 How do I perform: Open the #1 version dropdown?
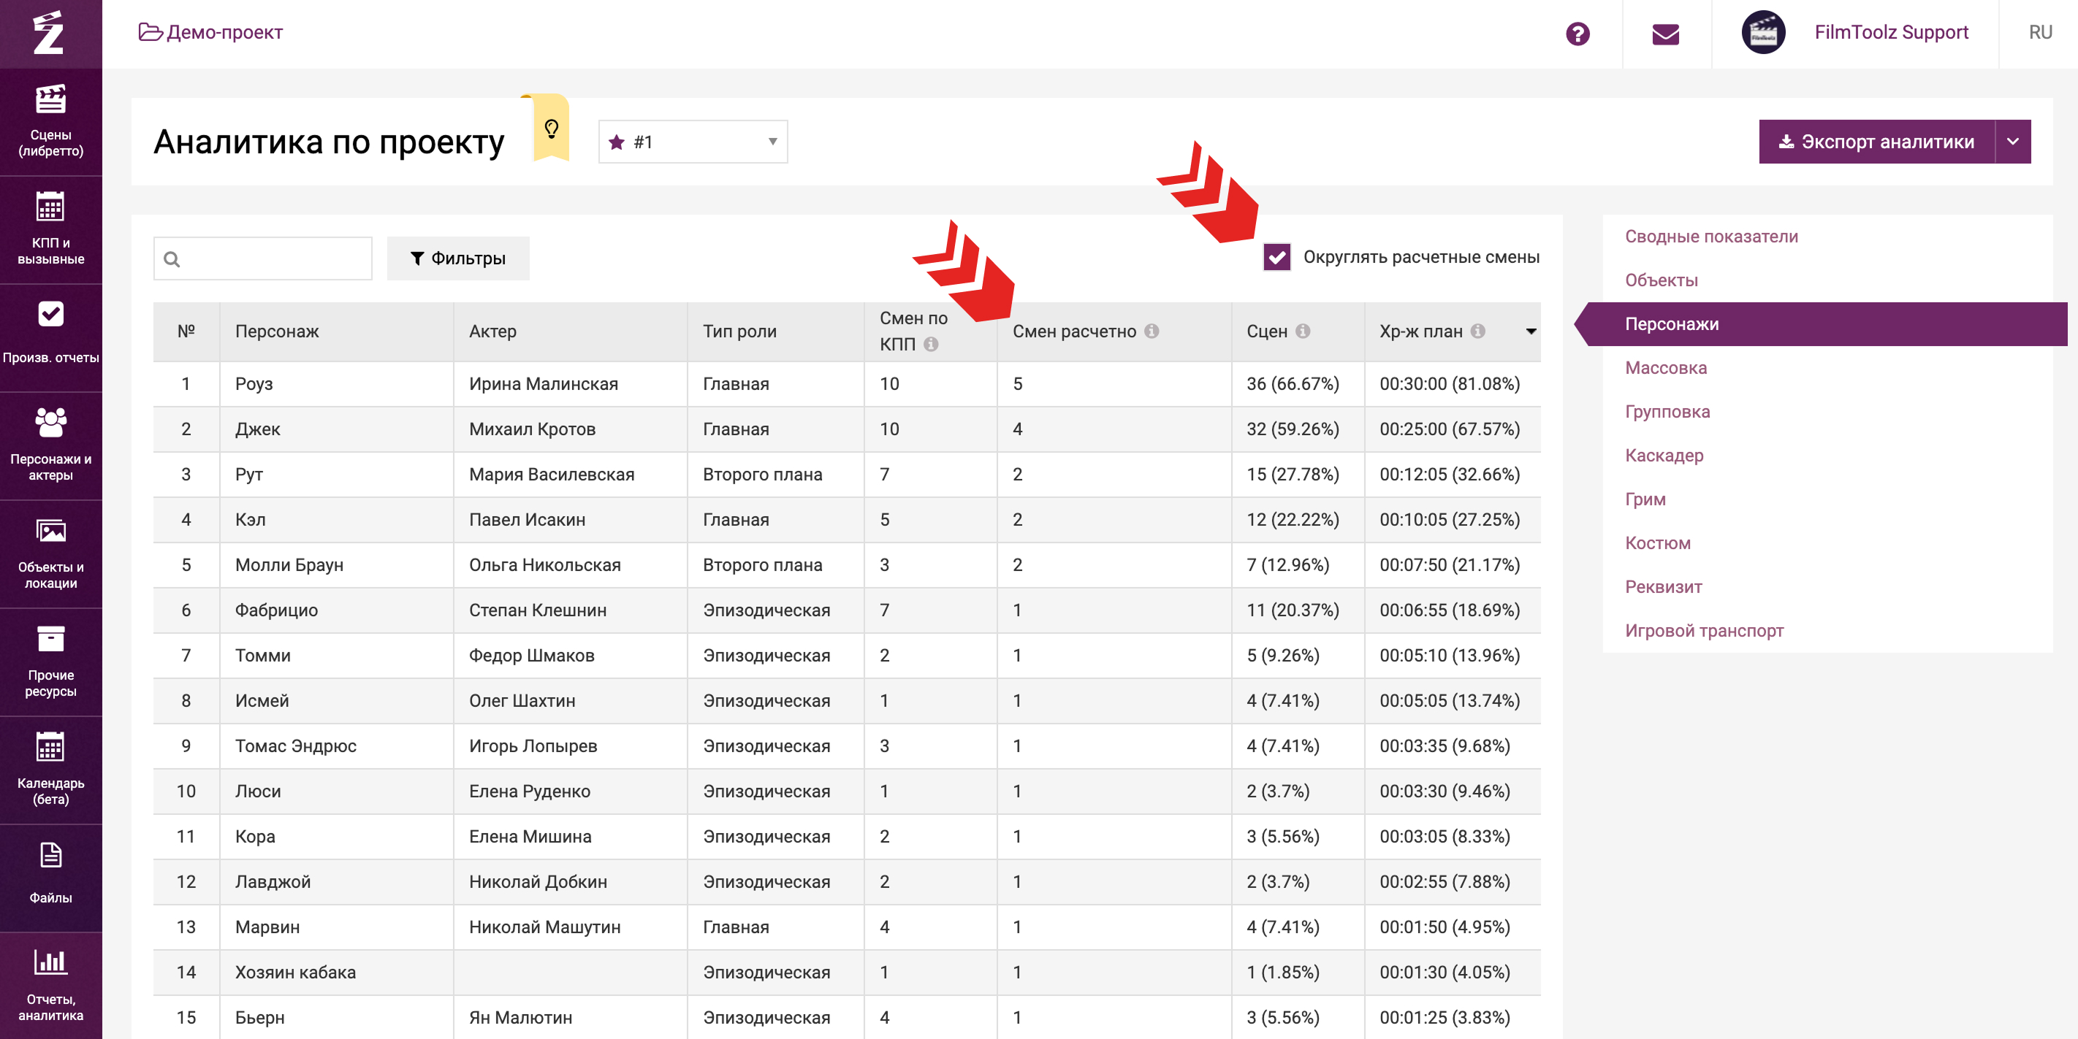693,142
